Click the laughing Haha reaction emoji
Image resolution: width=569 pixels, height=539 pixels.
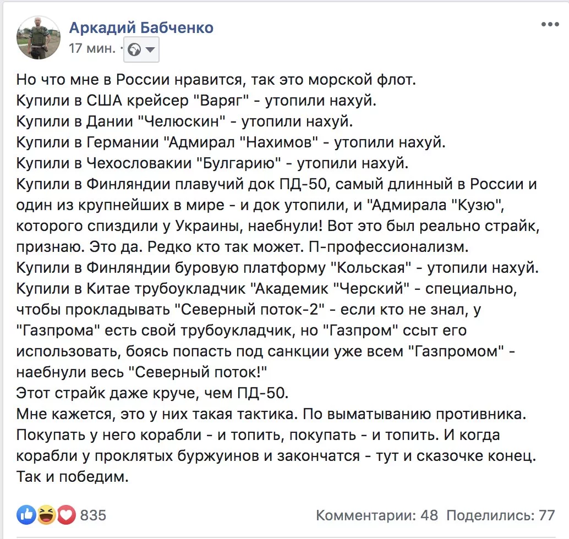pyautogui.click(x=46, y=515)
